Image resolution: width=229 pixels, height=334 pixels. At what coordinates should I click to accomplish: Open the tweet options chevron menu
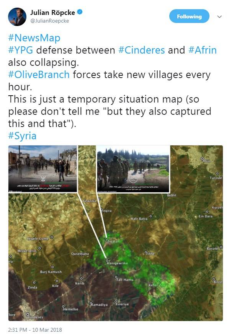tap(219, 16)
